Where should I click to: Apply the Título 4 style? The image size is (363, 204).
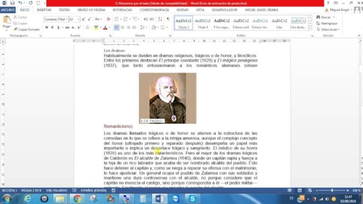[203, 23]
